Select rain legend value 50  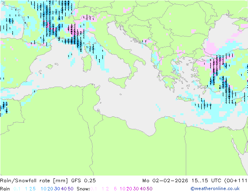point(70,189)
